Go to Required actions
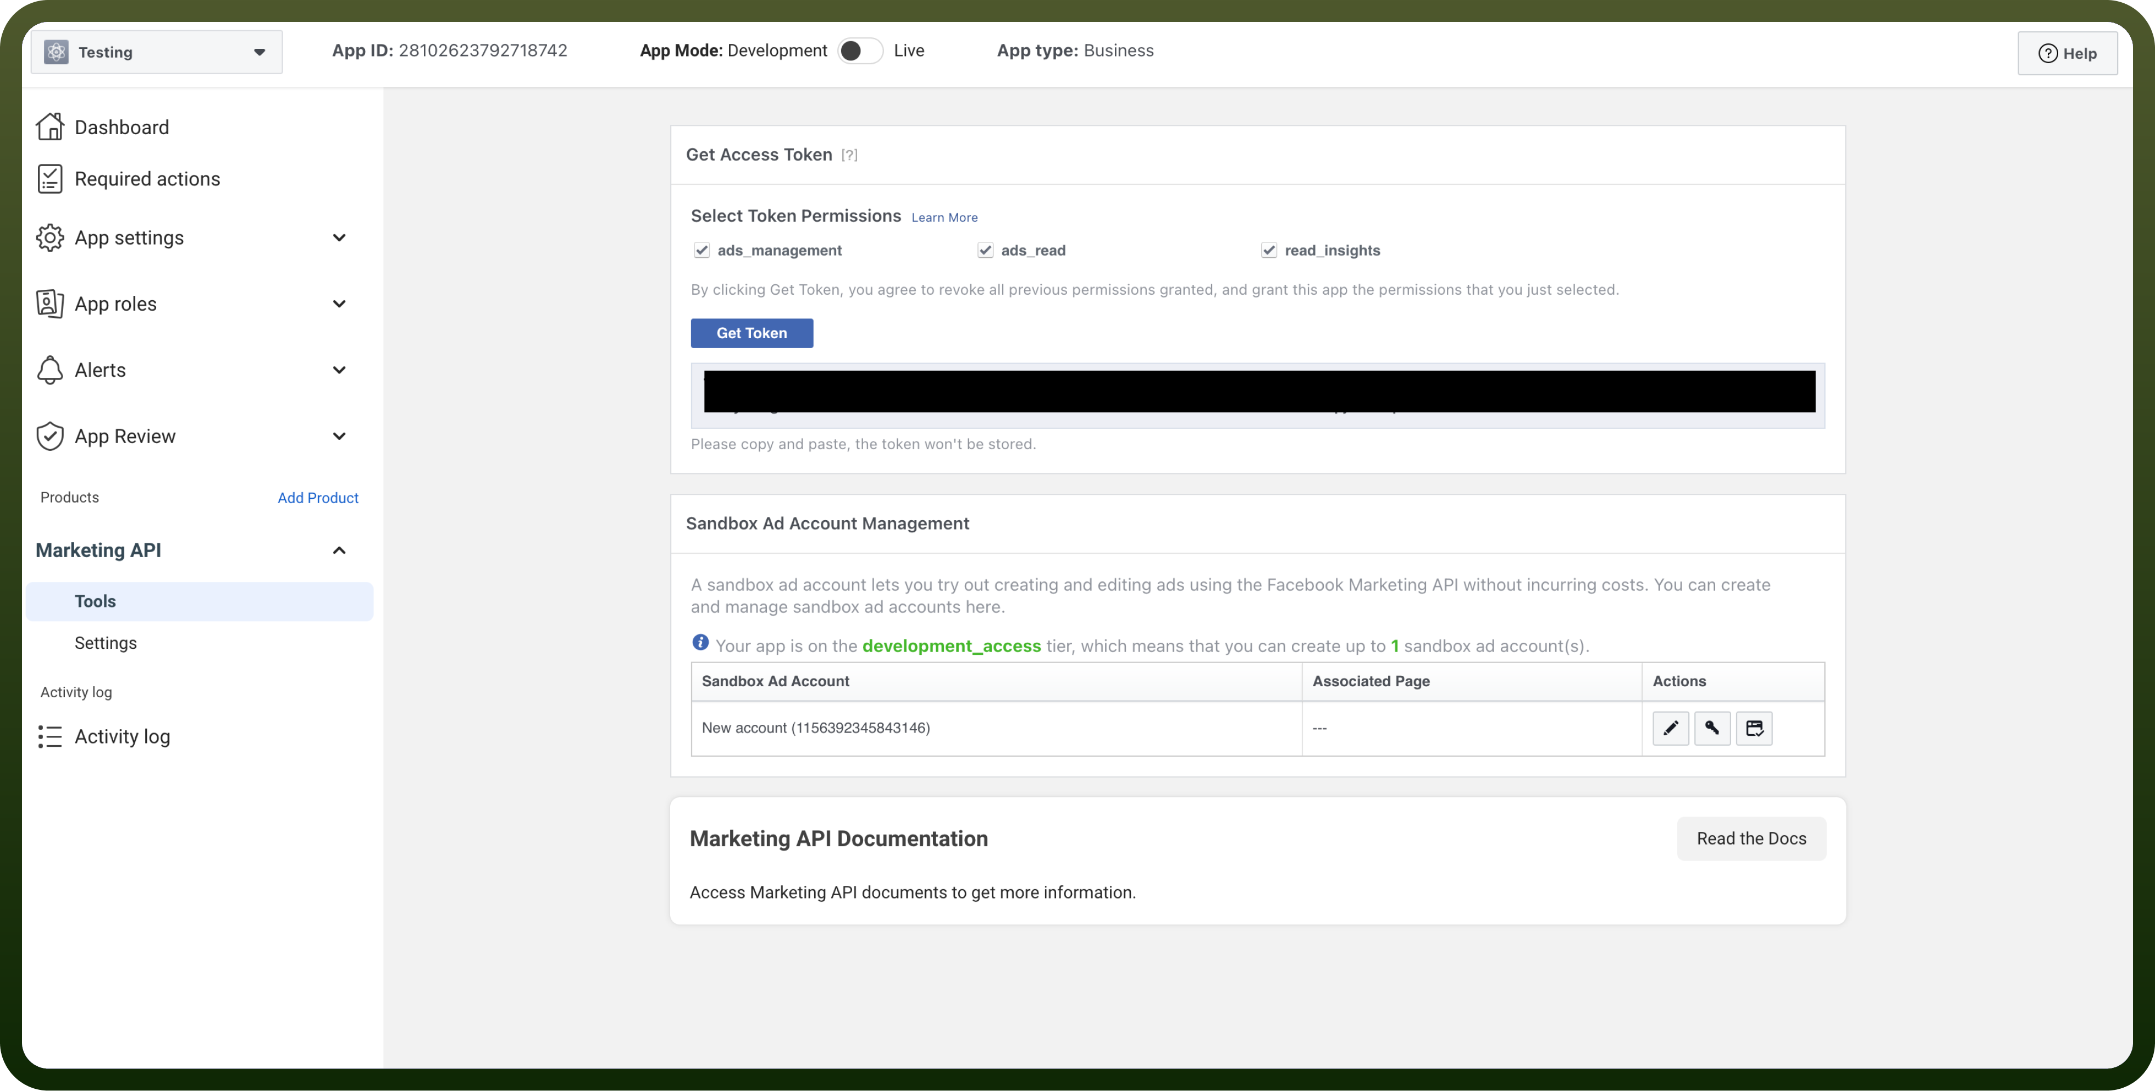The width and height of the screenshot is (2155, 1091). (x=147, y=179)
